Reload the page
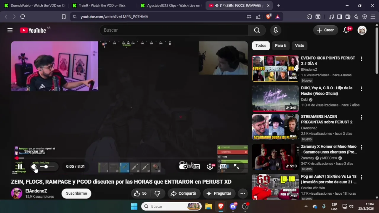Image resolution: width=379 pixels, height=213 pixels. pyautogui.click(x=23, y=17)
